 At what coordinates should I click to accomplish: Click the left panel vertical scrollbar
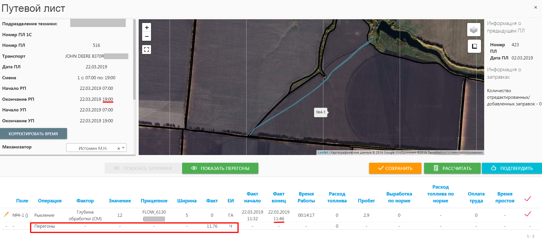(134, 59)
